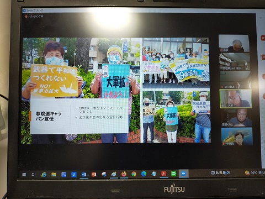Click the Zoom ミーティング window title
The image size is (265, 199).
(35, 11)
